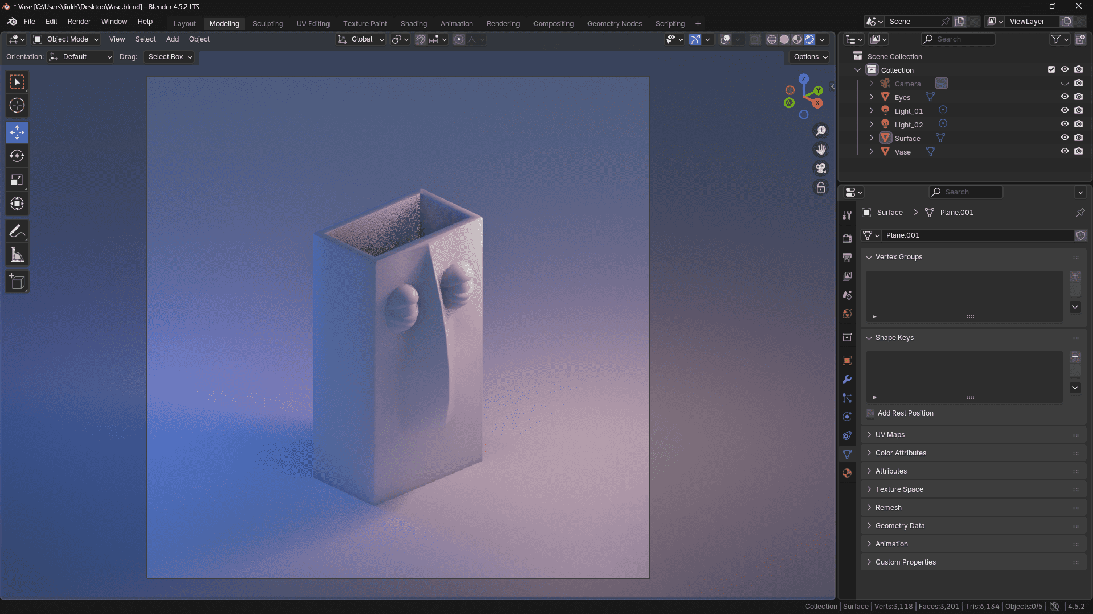Enable Add Rest Position checkbox
Image resolution: width=1093 pixels, height=614 pixels.
pyautogui.click(x=871, y=413)
